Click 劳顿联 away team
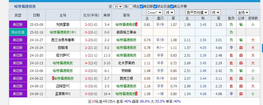 126,71
